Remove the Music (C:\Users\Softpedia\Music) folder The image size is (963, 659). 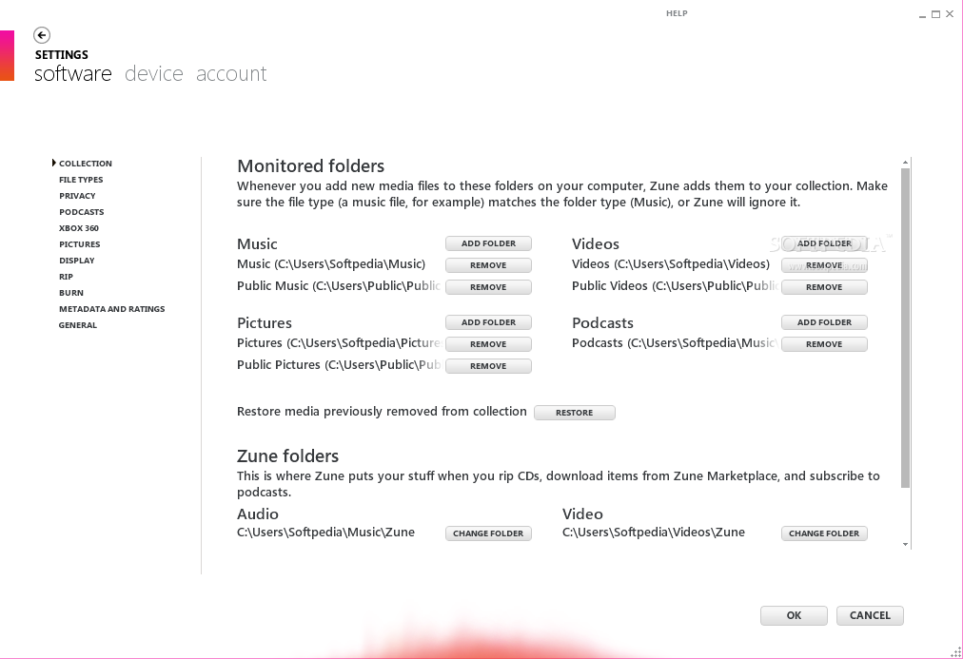click(x=488, y=265)
